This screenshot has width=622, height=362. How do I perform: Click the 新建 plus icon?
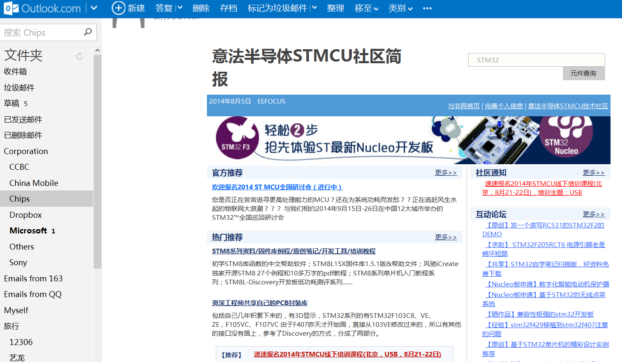118,8
